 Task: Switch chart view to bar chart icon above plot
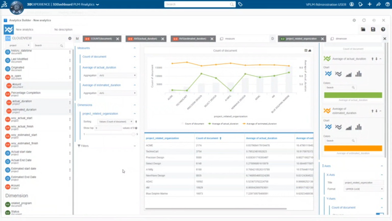tap(310, 50)
